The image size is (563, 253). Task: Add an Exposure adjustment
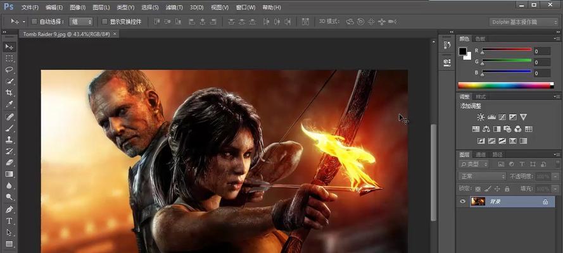[513, 117]
